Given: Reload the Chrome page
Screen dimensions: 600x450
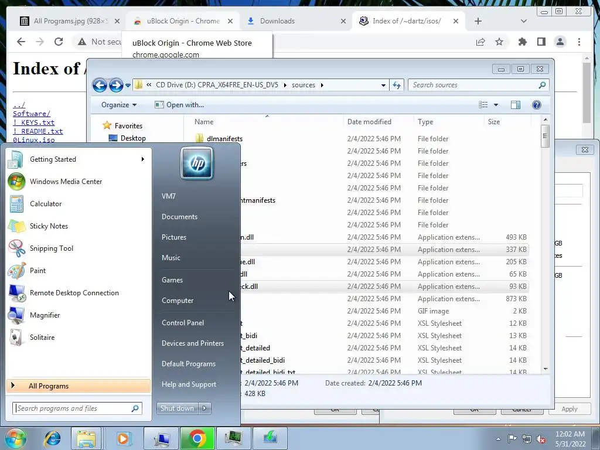Looking at the screenshot, I should point(59,42).
